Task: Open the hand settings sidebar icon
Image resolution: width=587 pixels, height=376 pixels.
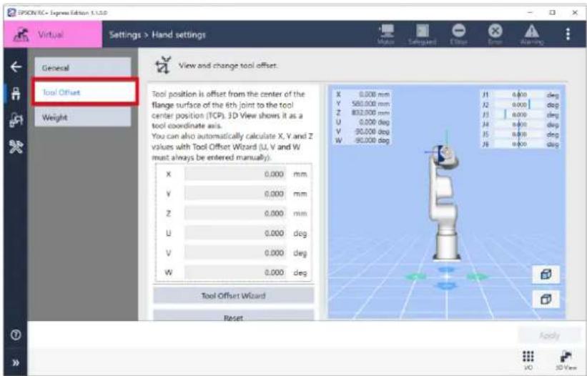Action: pos(16,94)
